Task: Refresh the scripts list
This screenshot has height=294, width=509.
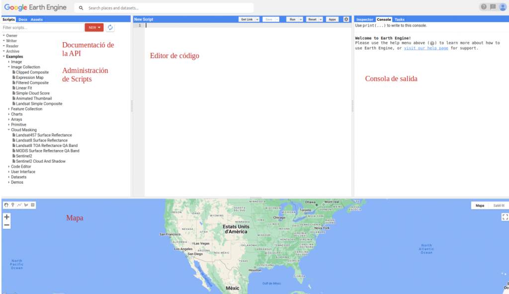Action: tap(110, 28)
